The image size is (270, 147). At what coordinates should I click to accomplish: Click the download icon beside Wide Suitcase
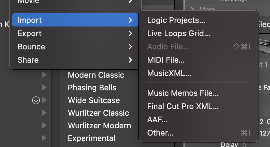[x=36, y=100]
